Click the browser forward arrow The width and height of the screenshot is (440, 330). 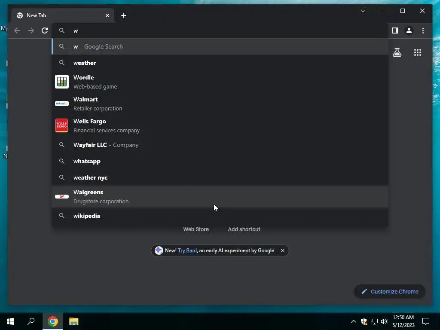31,31
